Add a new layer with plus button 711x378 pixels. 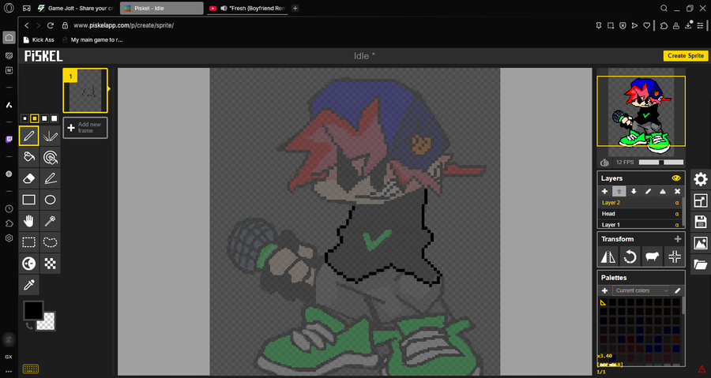[604, 192]
